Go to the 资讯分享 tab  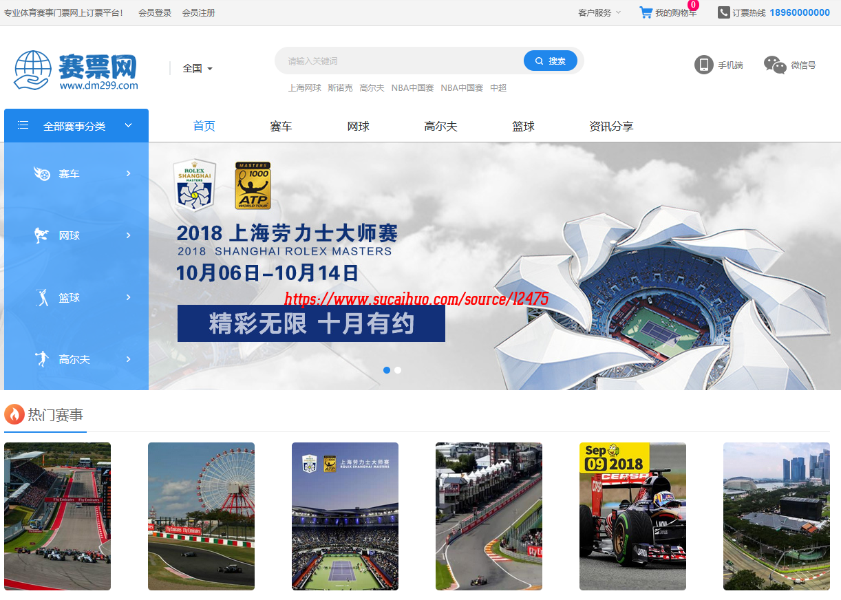(x=610, y=127)
